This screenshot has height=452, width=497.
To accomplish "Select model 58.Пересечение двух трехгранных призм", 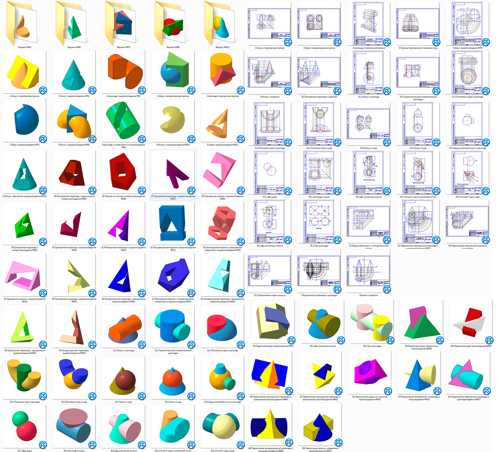I will click(x=421, y=322).
